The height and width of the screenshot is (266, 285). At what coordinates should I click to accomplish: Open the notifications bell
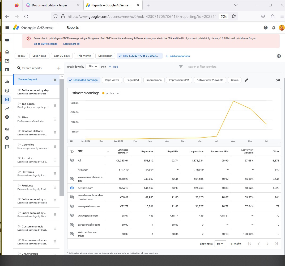(x=274, y=28)
